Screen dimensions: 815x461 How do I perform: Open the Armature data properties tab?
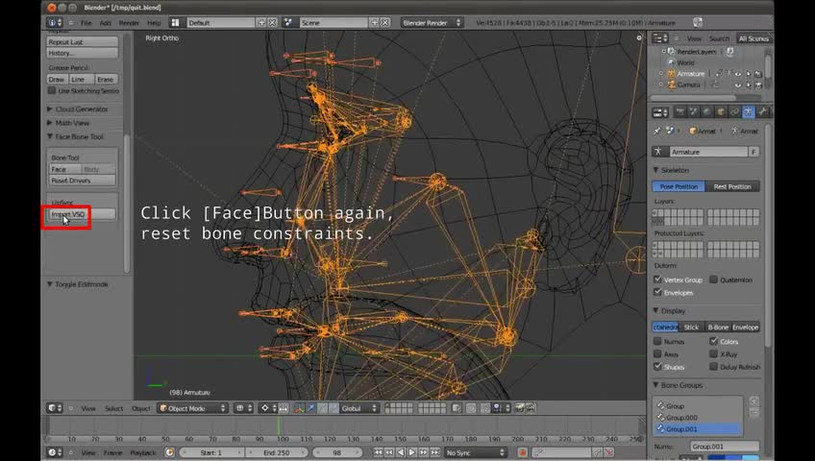pyautogui.click(x=748, y=112)
